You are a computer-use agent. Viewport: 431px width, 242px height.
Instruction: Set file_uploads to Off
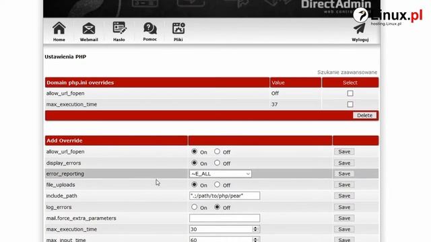217,185
